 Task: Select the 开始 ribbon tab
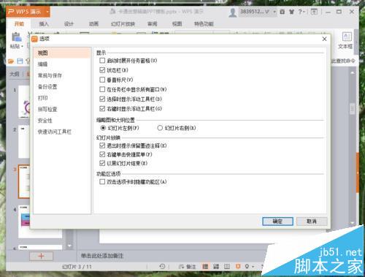[19, 24]
